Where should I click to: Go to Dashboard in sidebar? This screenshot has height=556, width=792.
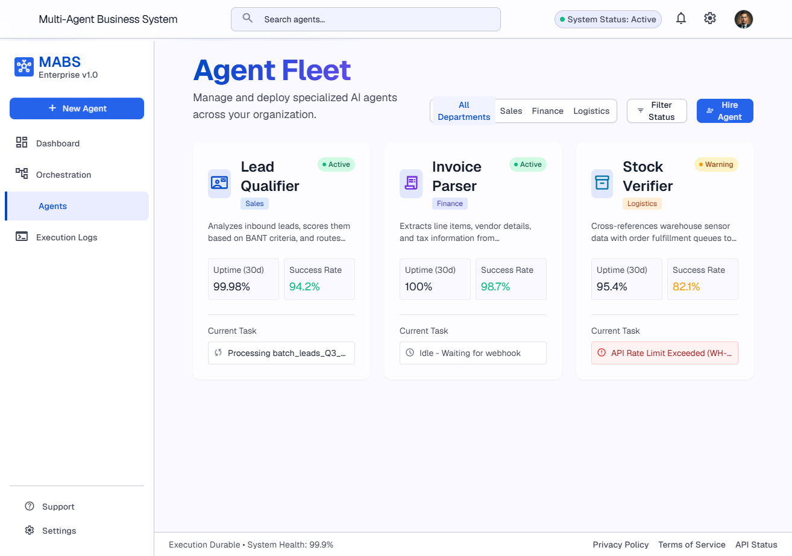click(77, 143)
